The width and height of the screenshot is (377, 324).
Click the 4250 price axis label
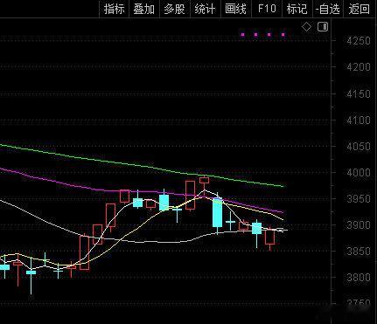tap(359, 40)
